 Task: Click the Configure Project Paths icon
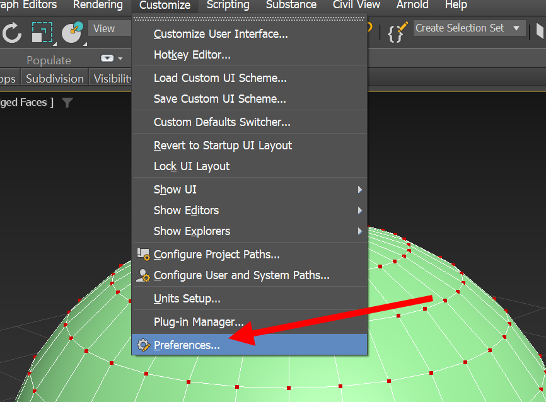[143, 255]
